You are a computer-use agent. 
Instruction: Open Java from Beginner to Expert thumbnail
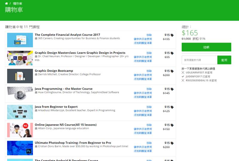pos(20,112)
